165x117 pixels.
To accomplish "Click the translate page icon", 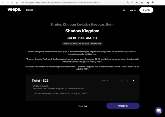I will (128, 2).
